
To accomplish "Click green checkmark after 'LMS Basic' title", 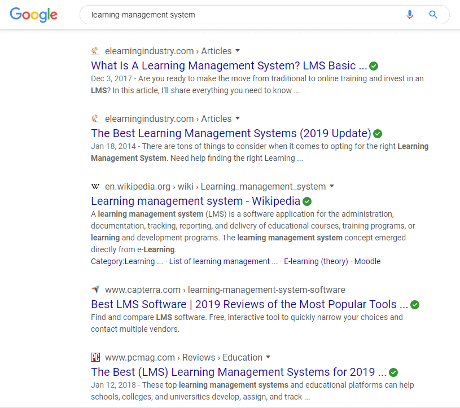I will [374, 66].
